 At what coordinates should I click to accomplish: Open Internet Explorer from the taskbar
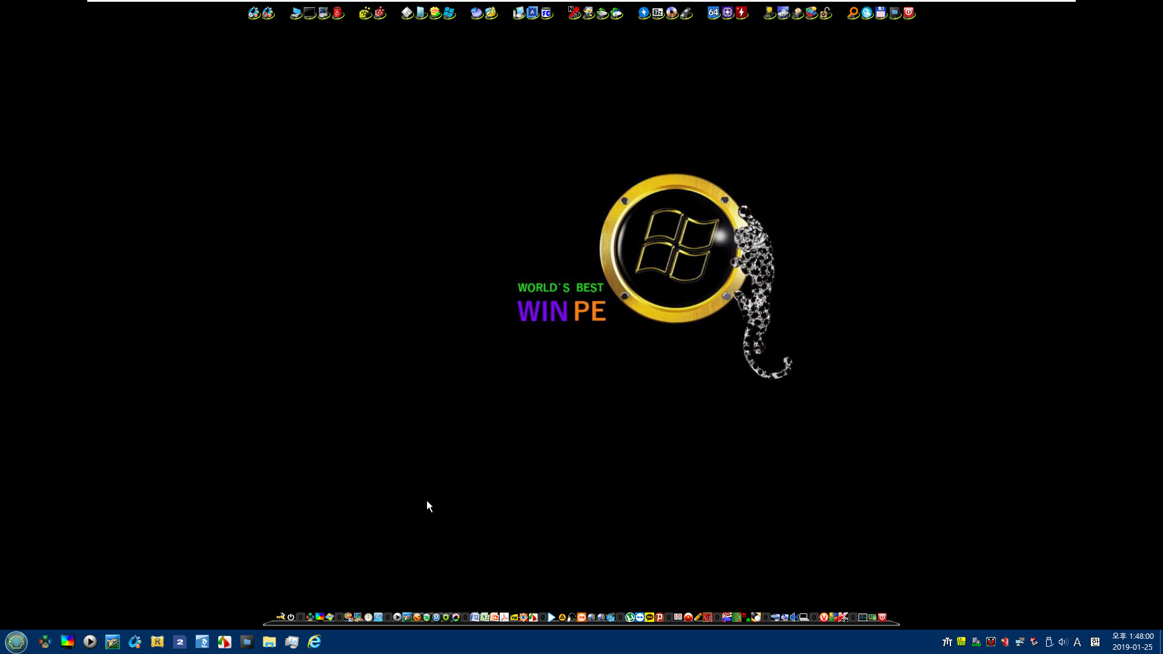click(314, 642)
